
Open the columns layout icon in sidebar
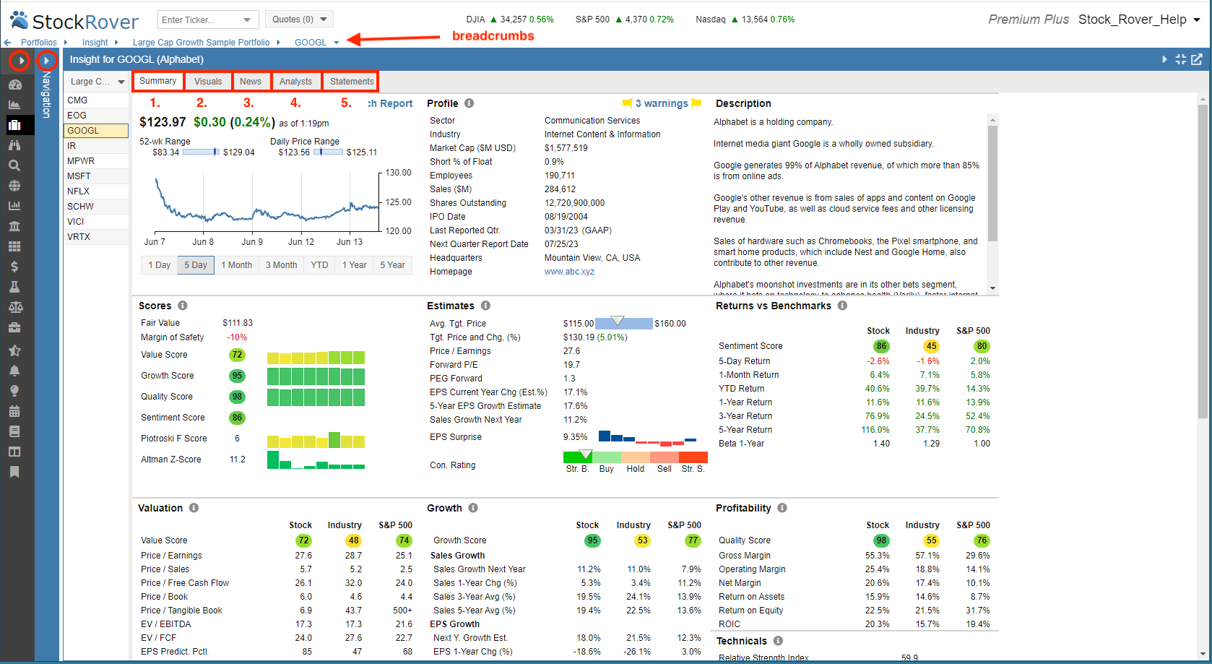tap(14, 452)
